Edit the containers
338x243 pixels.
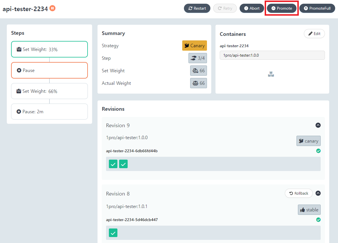pyautogui.click(x=314, y=34)
